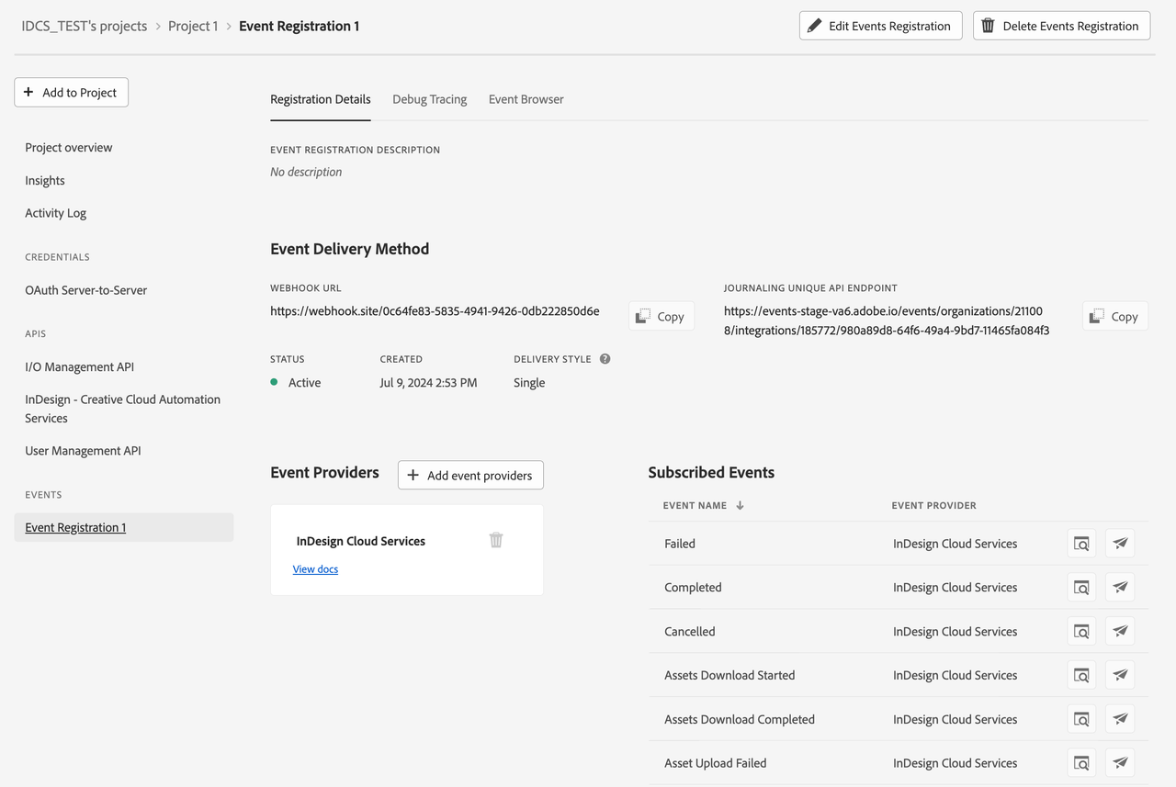Send test event for Assets Download Started
1176x787 pixels.
pyautogui.click(x=1120, y=675)
